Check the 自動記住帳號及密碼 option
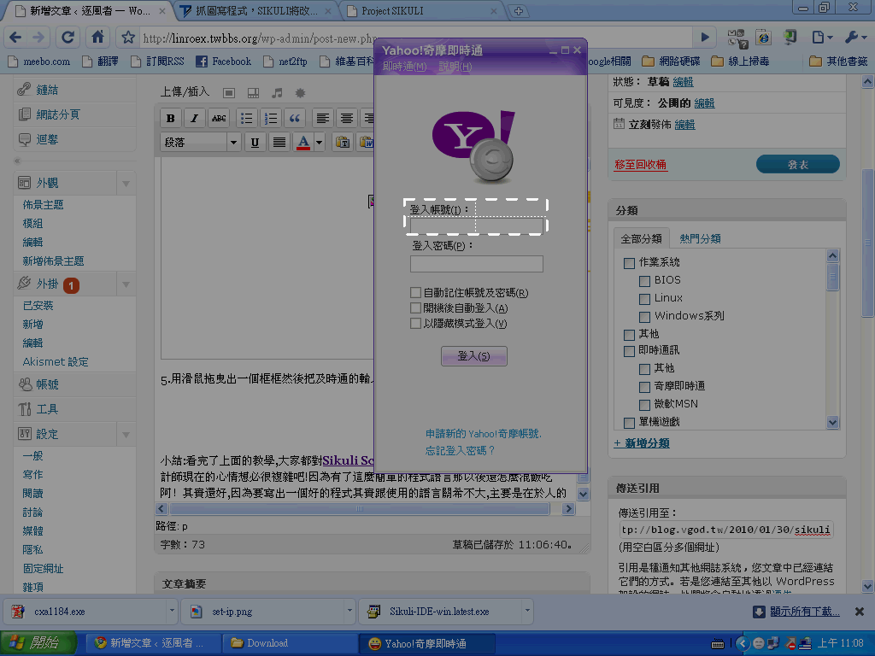This screenshot has height=656, width=875. point(416,292)
